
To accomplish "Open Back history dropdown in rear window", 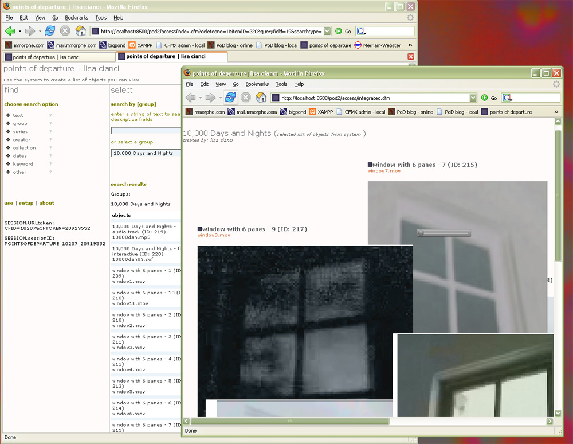I will point(19,32).
